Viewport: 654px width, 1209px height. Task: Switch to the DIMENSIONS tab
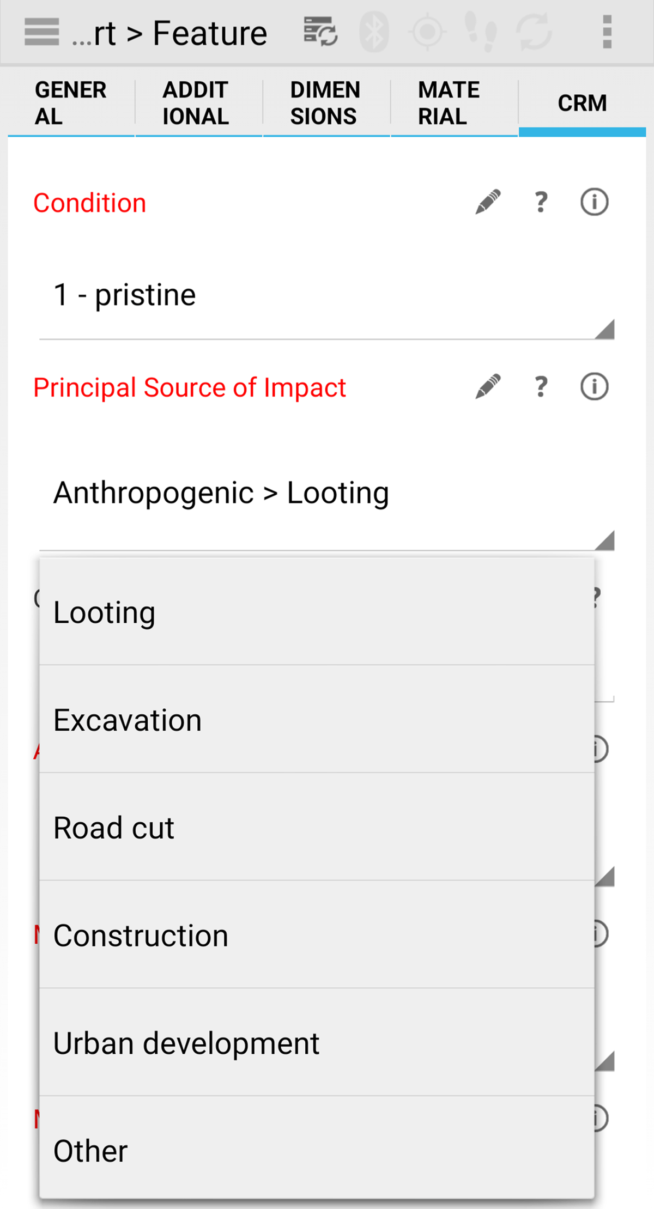326,104
